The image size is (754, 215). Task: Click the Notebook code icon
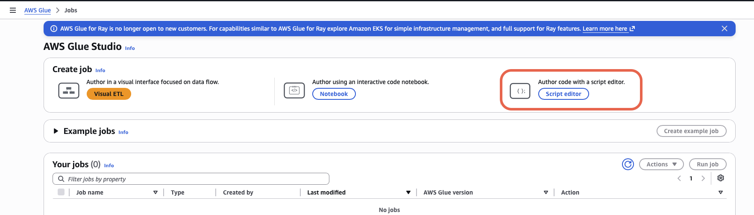point(294,90)
